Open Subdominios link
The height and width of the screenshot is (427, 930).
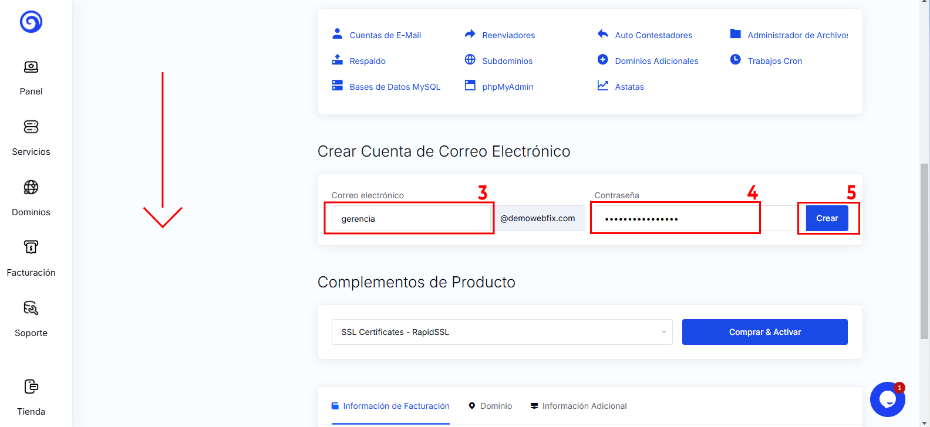(x=507, y=61)
